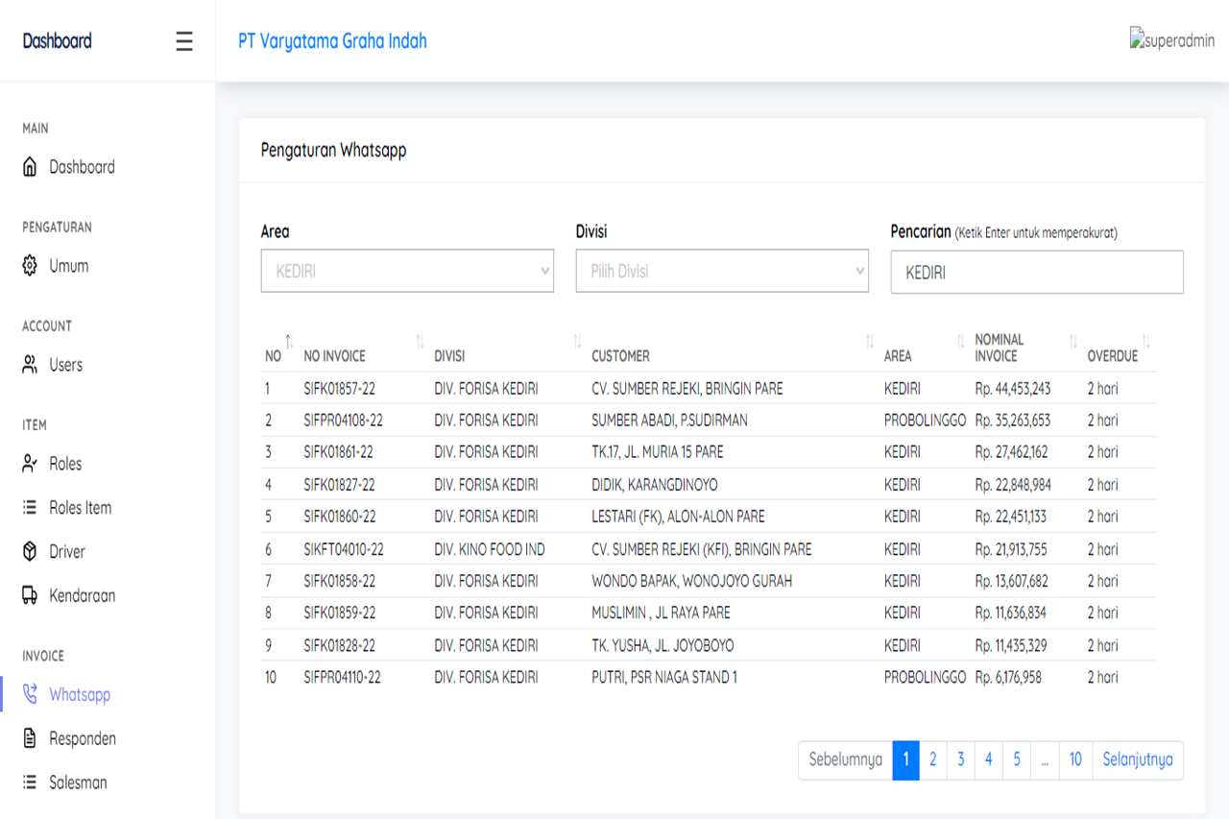Viewport: 1229px width, 819px height.
Task: Click the Roles user-check icon
Action: tap(30, 464)
